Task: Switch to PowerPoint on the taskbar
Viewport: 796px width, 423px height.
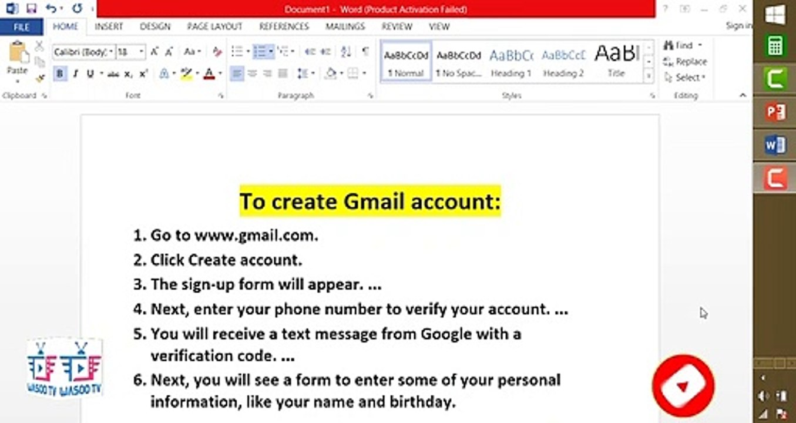Action: (x=775, y=111)
